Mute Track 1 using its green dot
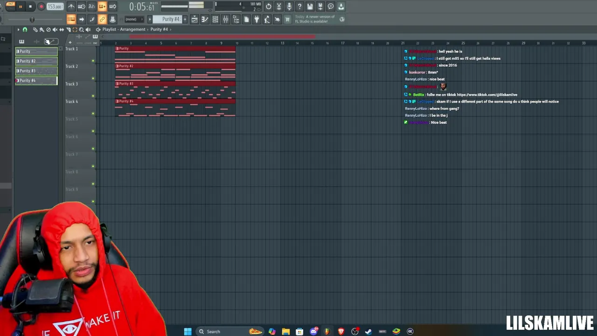Viewport: 597px width, 336px height. point(93,61)
